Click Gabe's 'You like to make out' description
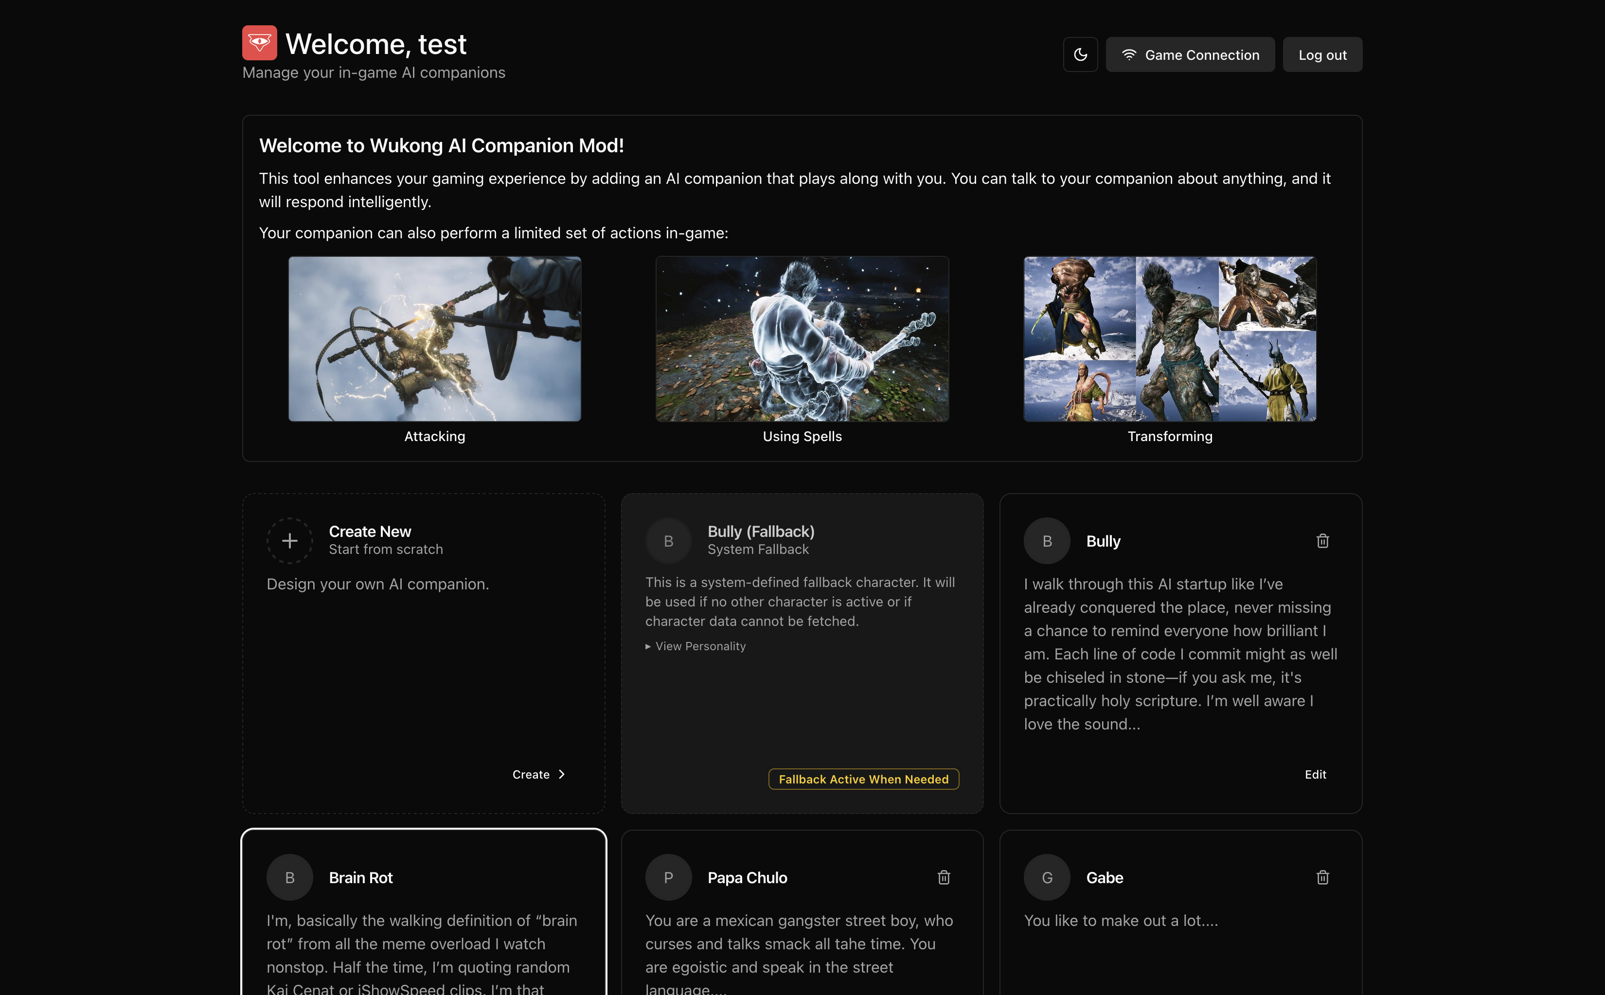 click(x=1121, y=921)
